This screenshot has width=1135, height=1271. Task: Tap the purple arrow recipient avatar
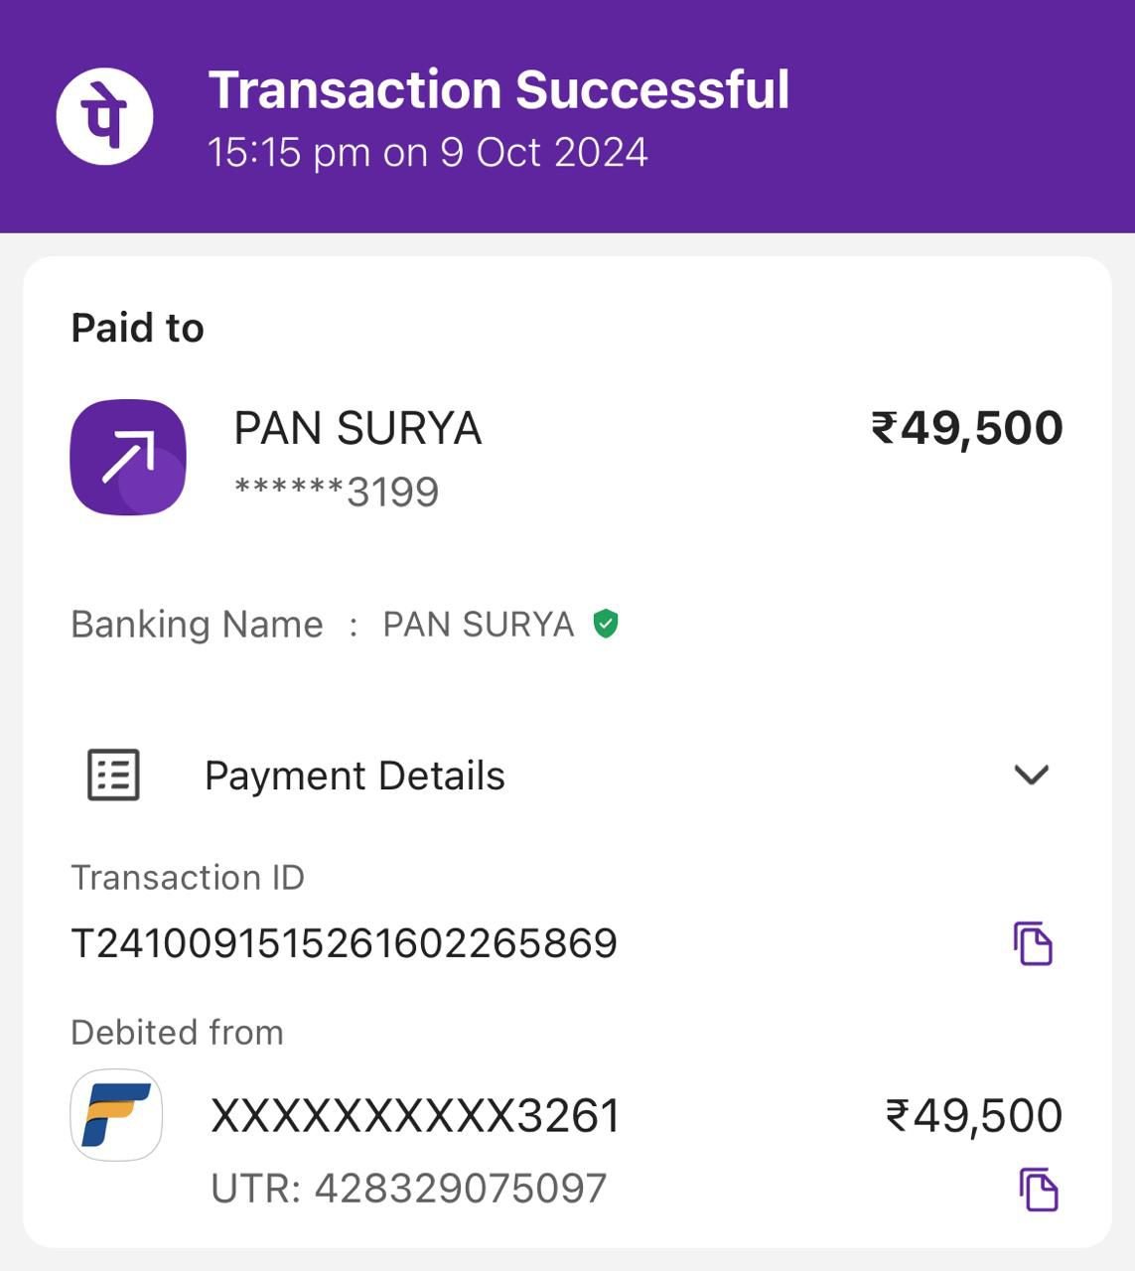coord(128,457)
